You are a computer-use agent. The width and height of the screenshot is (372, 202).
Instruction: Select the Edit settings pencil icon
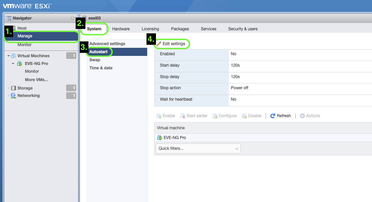coord(159,43)
